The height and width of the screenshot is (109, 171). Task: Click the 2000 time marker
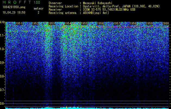(166, 23)
